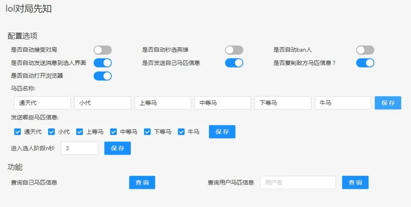411x207 pixels.
Task: Save the 进入选人阶段n秒 setting
Action: tap(118, 148)
